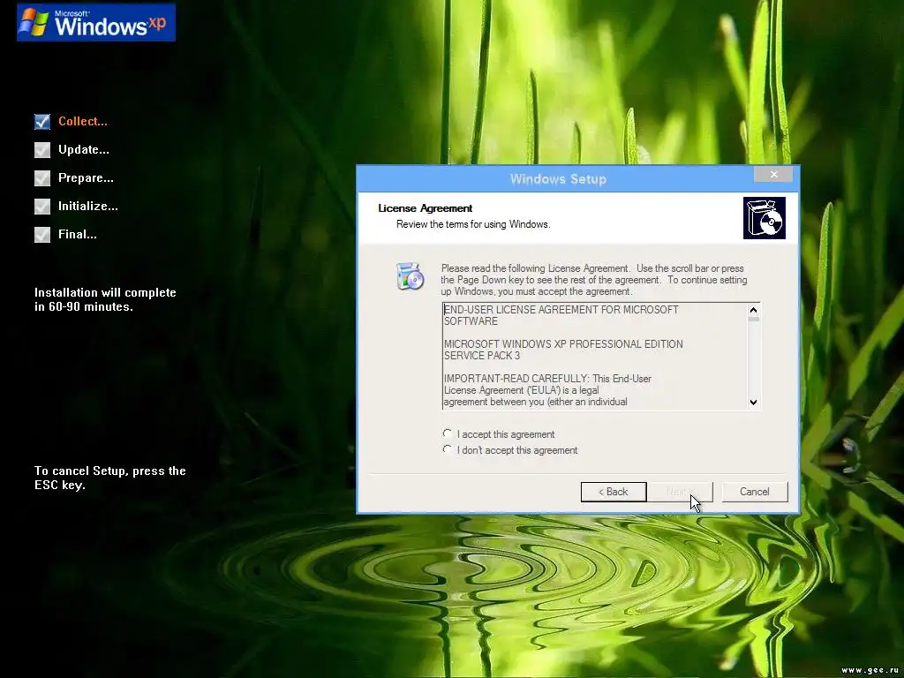Close the Windows Setup dialog

pos(773,175)
